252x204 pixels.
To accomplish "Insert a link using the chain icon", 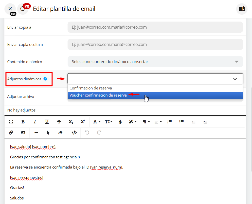I will click(x=11, y=133).
